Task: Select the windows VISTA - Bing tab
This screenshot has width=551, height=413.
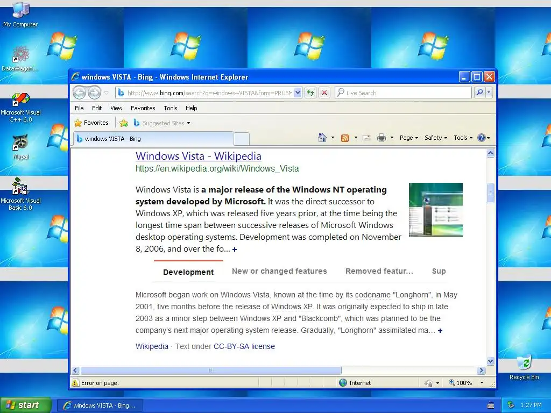Action: point(153,139)
